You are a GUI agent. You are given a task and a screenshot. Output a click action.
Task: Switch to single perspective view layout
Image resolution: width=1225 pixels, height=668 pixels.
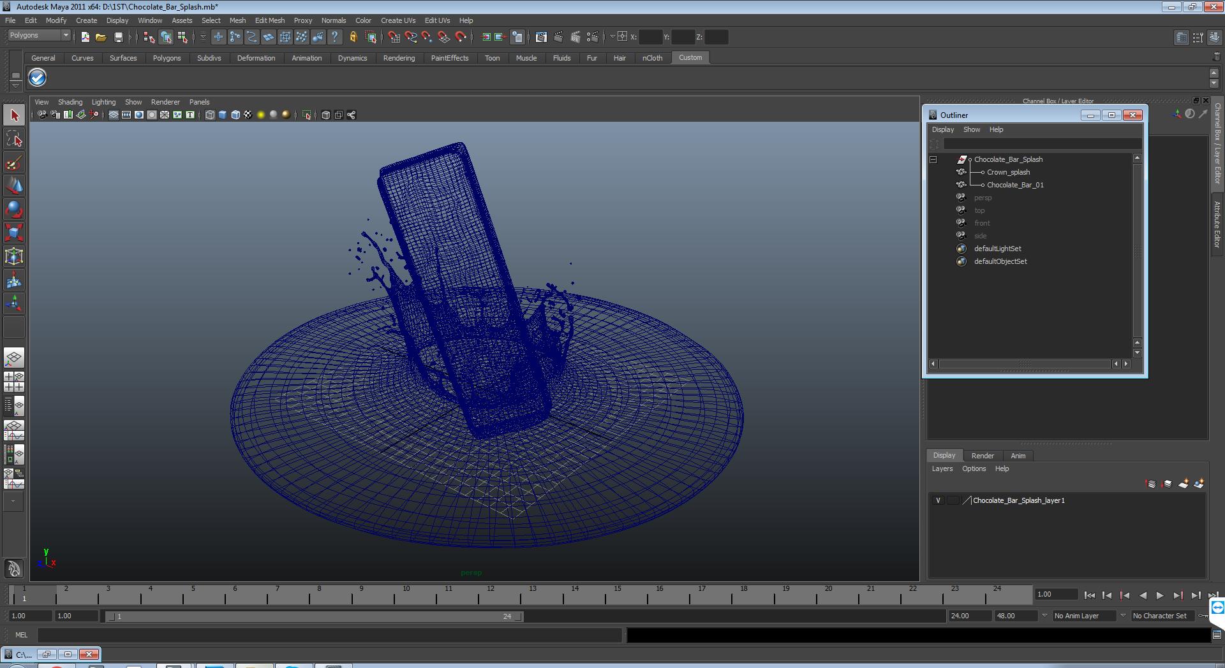coord(14,358)
